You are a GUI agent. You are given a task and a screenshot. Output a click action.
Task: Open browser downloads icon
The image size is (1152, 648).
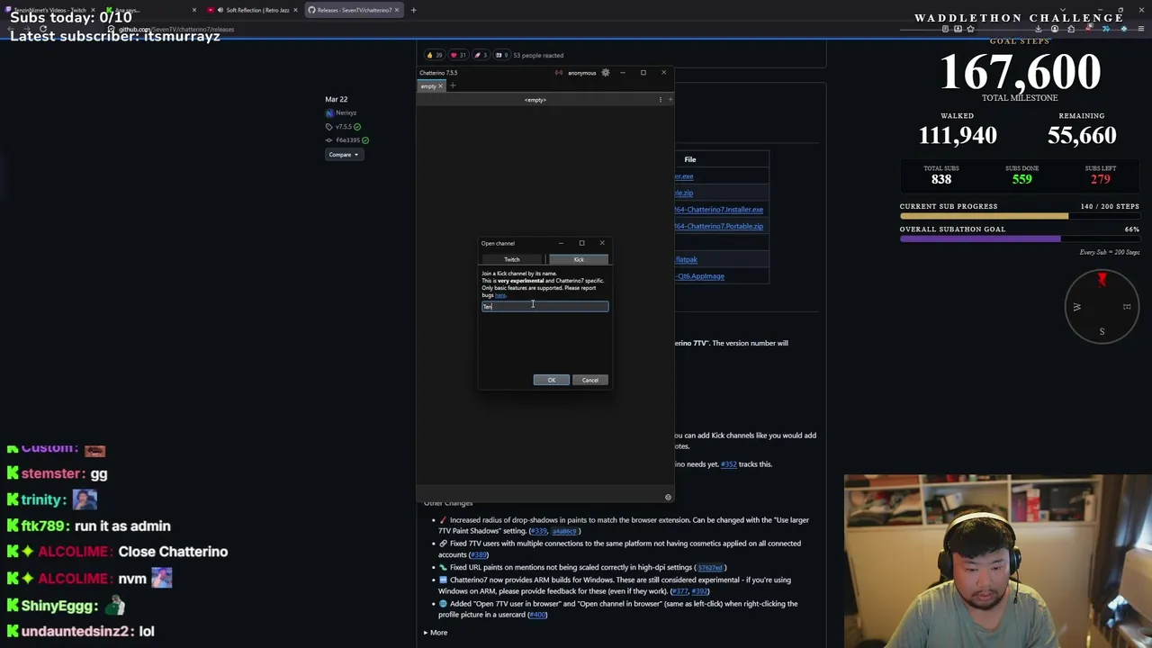tap(1039, 29)
